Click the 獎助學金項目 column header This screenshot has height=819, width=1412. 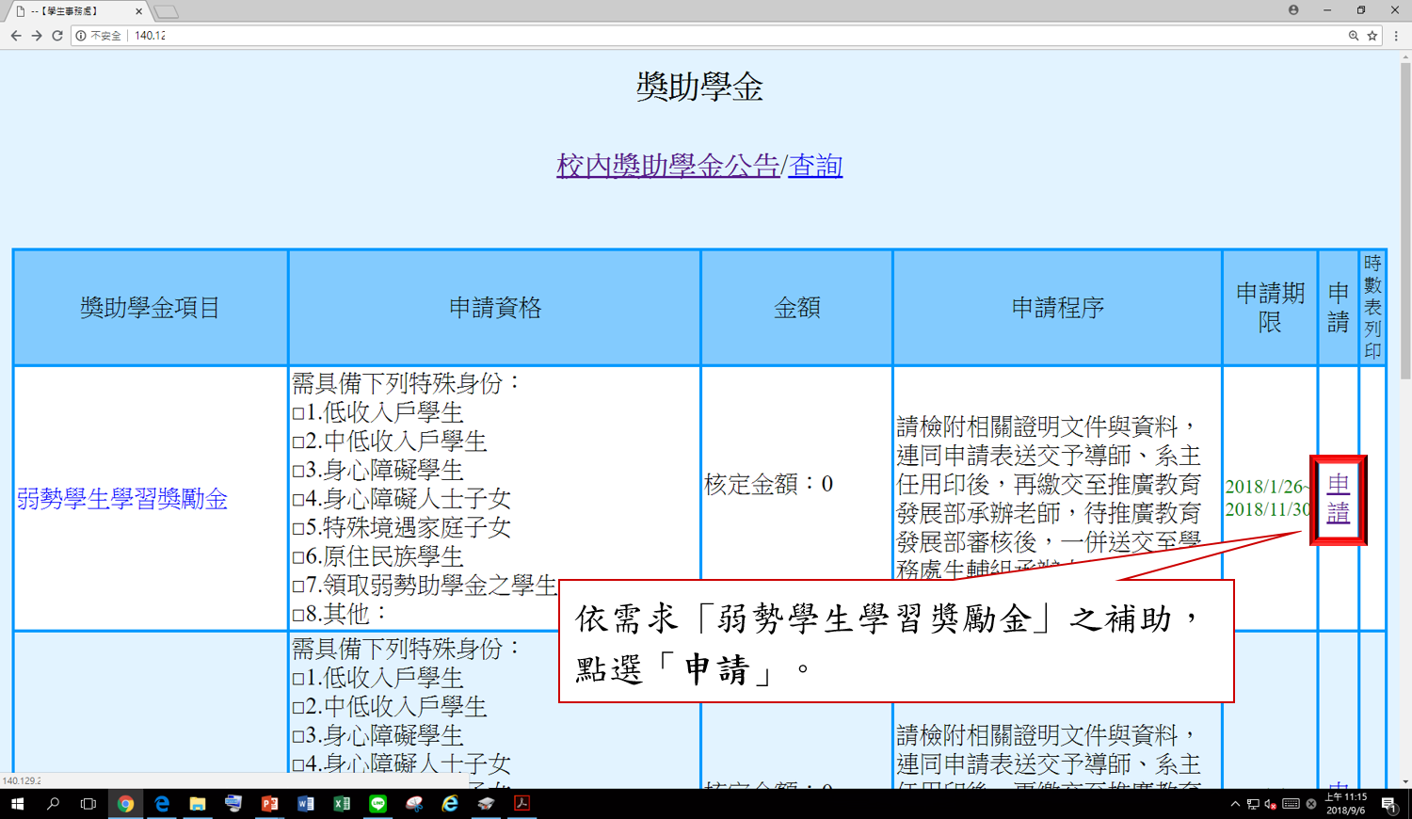(151, 308)
